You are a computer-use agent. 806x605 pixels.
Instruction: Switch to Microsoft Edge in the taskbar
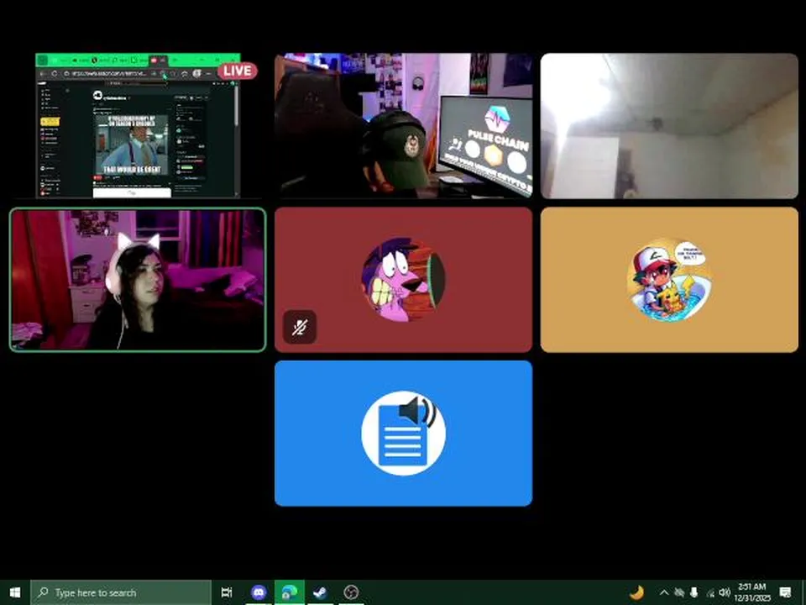[290, 592]
